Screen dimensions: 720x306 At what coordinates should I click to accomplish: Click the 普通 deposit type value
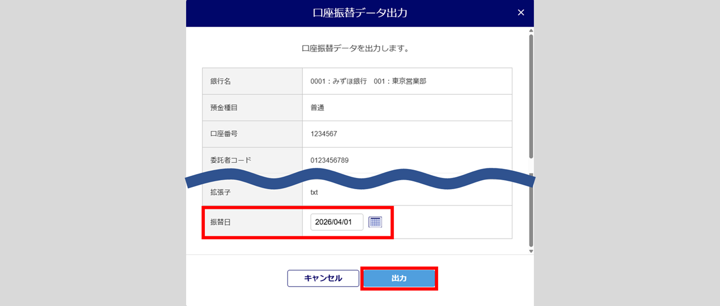(317, 107)
